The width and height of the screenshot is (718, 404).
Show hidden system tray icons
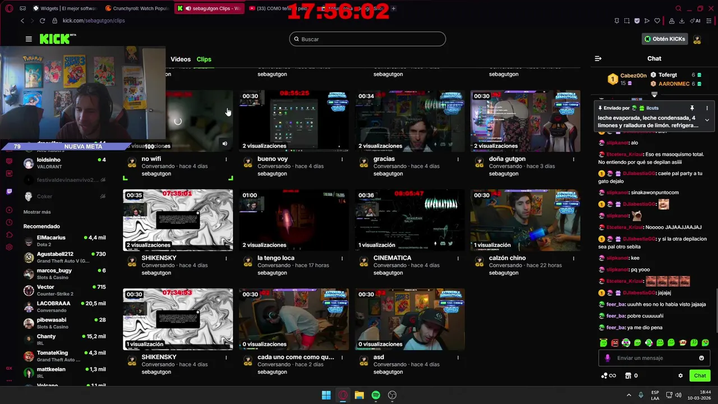pyautogui.click(x=628, y=395)
